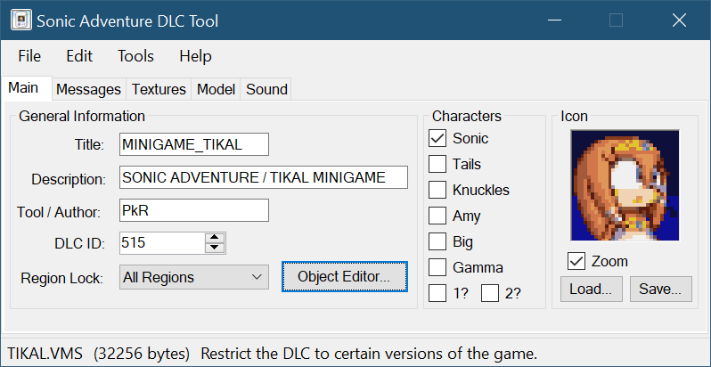Check the Amy character option

(437, 216)
